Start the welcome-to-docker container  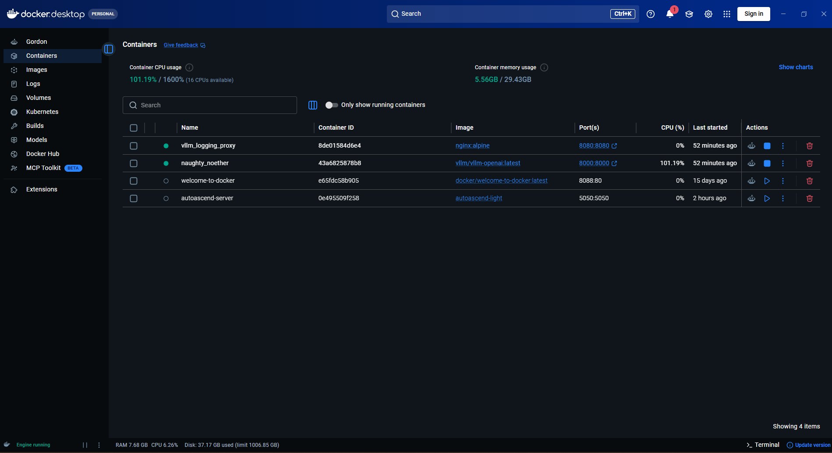[767, 181]
